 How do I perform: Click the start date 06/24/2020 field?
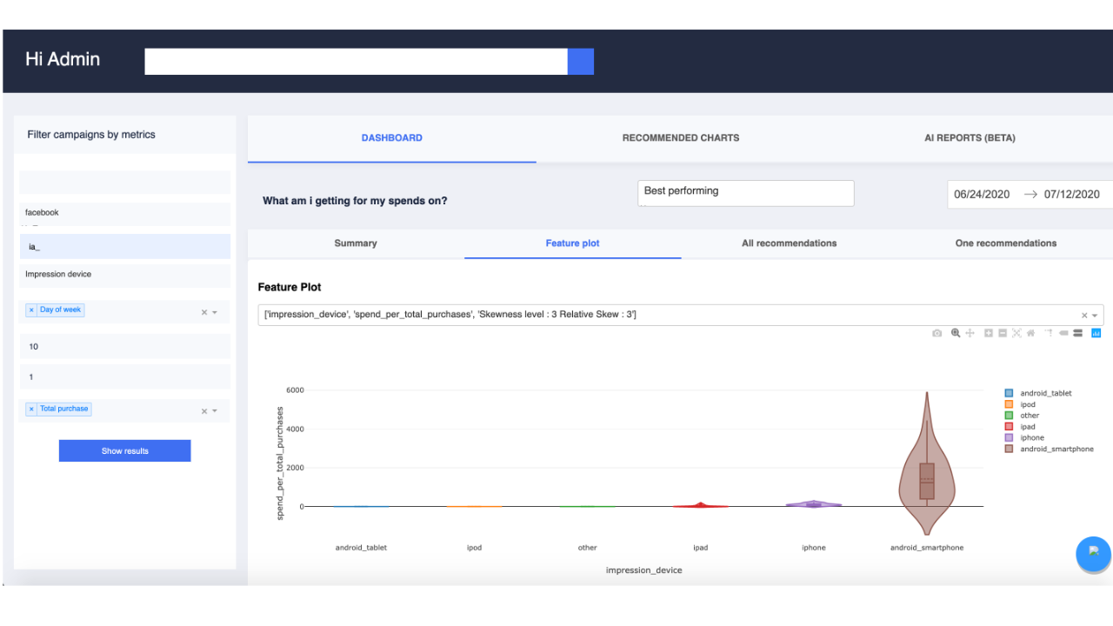click(982, 195)
